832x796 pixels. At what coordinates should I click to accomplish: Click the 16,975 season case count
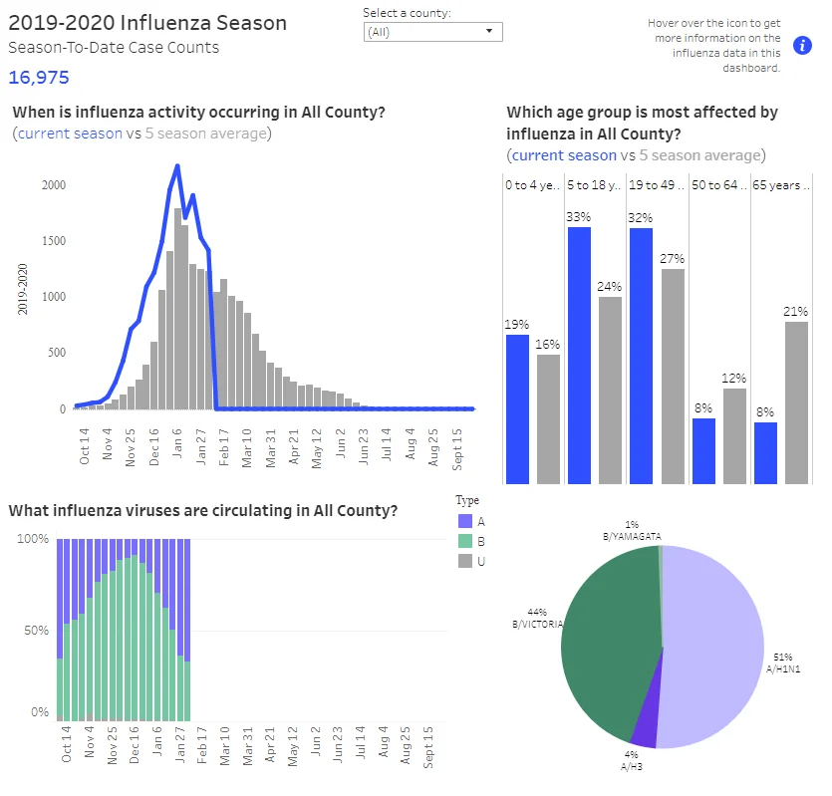click(39, 78)
